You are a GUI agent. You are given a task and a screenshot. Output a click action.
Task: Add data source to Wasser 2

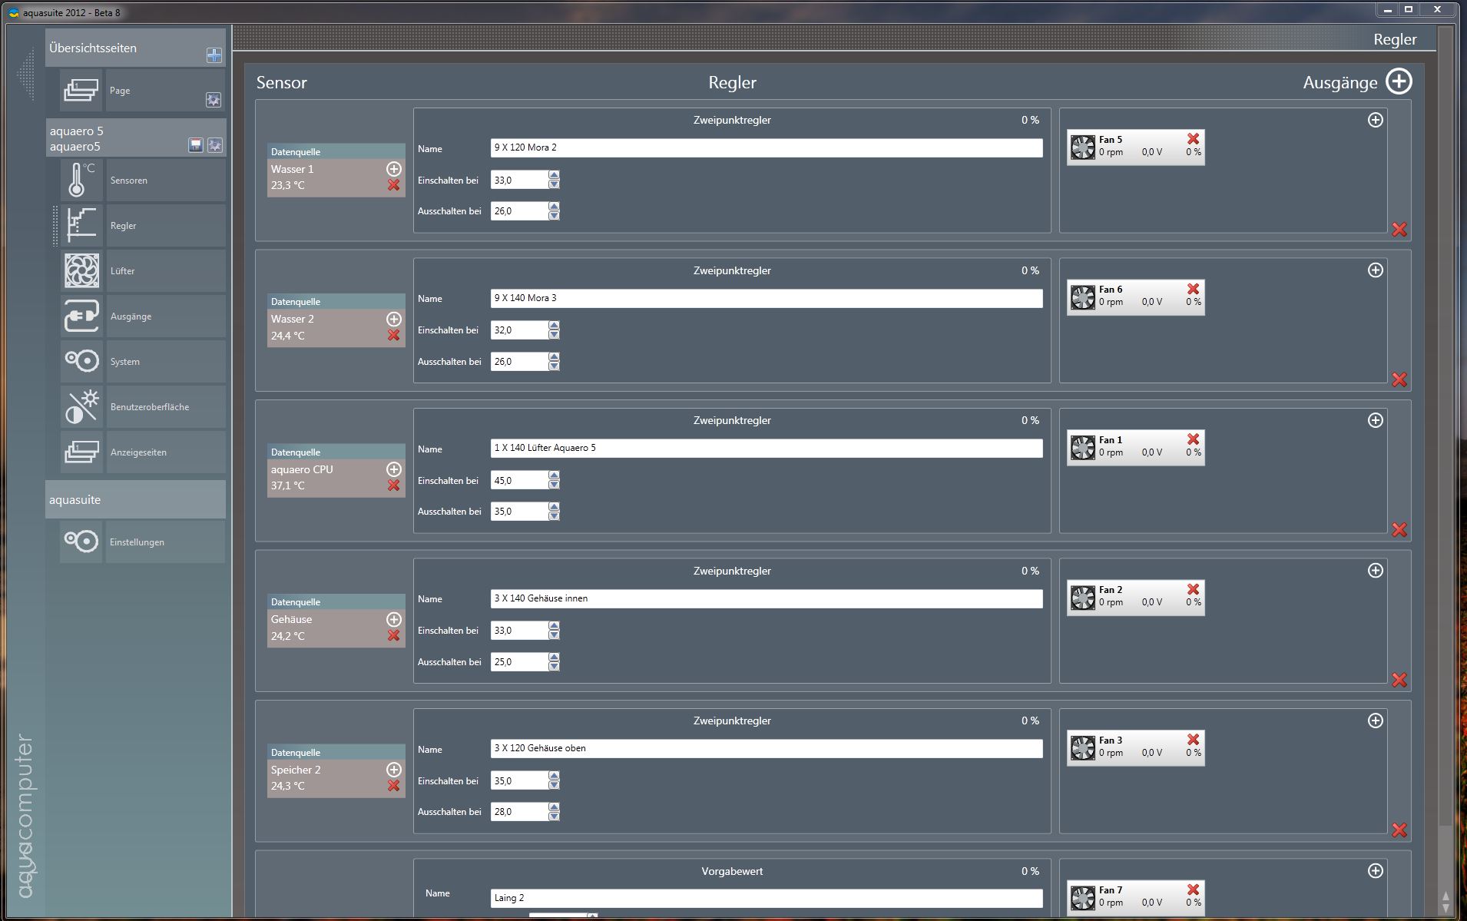[393, 319]
